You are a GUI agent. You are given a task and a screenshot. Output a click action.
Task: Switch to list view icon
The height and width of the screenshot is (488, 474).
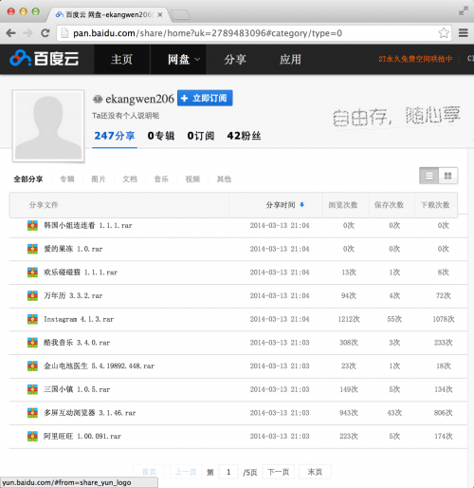pos(428,176)
